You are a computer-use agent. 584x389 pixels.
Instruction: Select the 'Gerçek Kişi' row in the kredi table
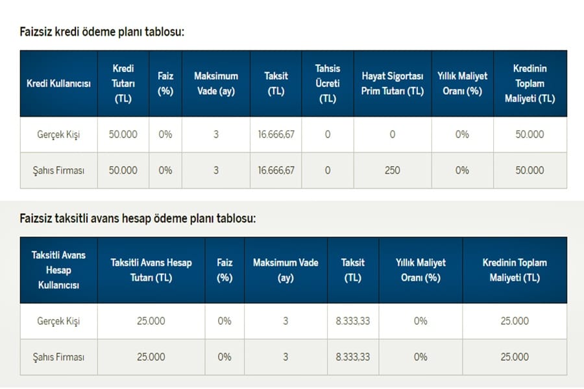(58, 135)
